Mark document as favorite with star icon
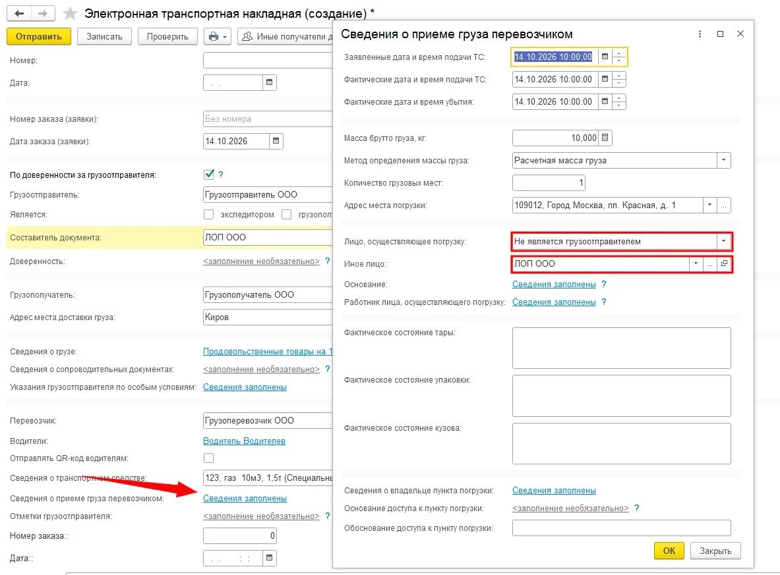Viewport: 780px width, 575px height. (70, 13)
